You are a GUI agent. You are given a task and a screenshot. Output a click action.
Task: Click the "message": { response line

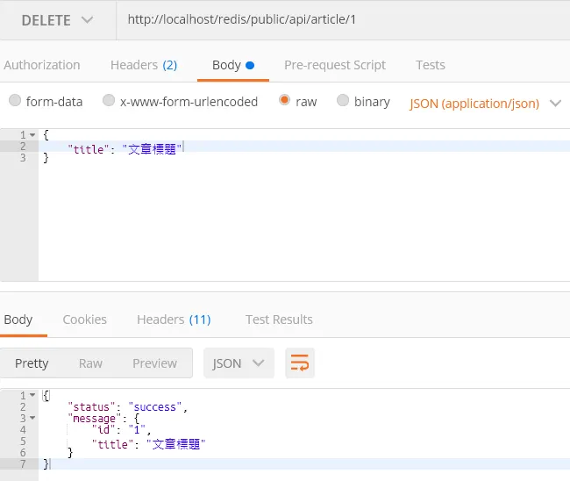click(103, 419)
